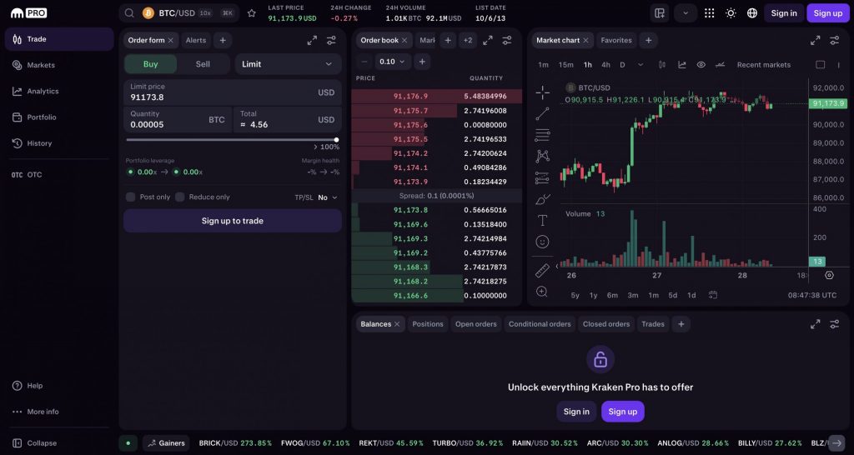Open the Limit order type dropdown

coord(288,64)
